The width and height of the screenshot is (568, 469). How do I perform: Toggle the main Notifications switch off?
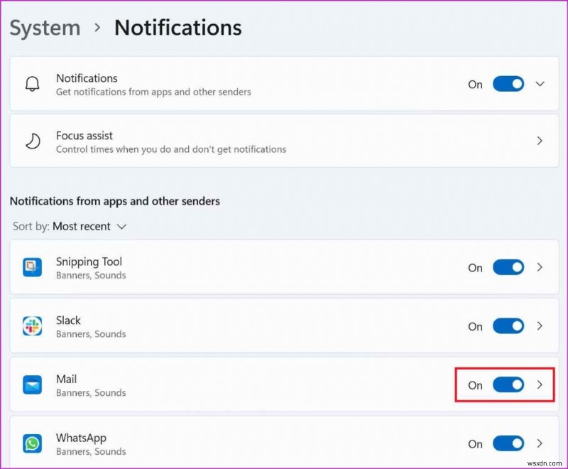tap(508, 84)
